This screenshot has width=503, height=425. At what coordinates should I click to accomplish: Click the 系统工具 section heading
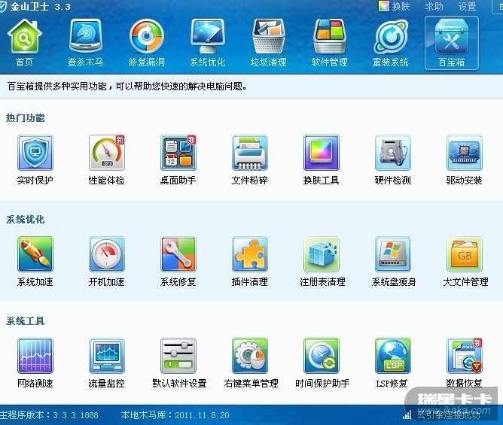[26, 321]
